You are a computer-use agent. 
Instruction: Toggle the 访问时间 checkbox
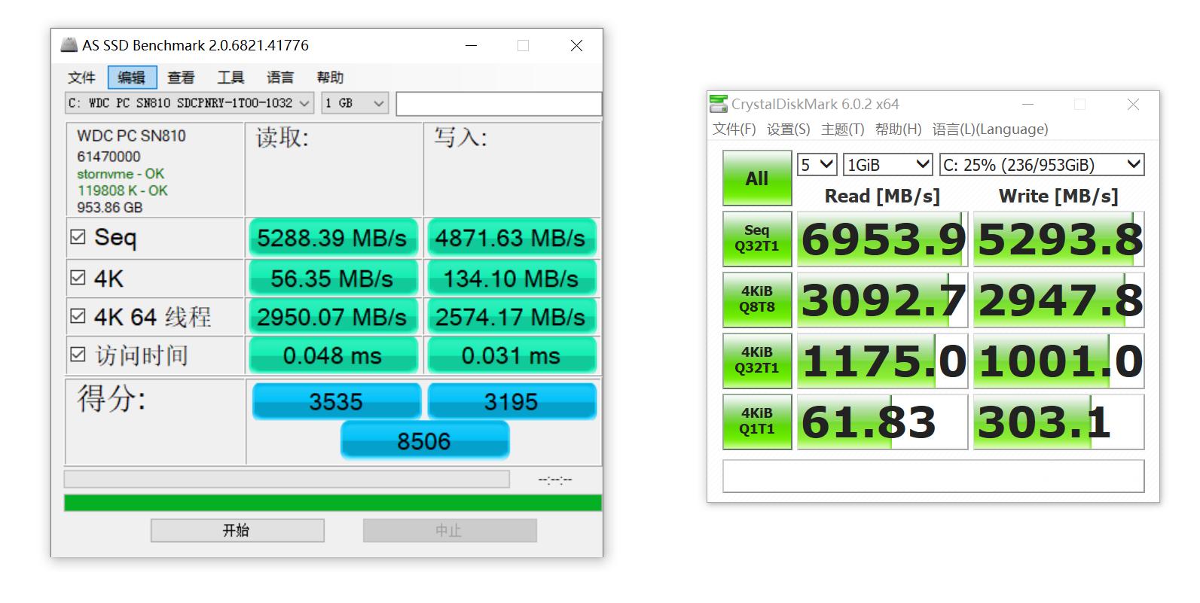coord(78,355)
